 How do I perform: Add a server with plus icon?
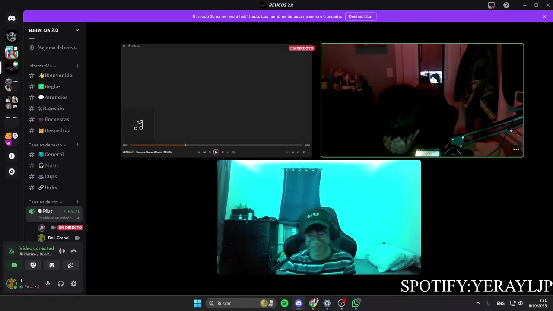(12, 156)
